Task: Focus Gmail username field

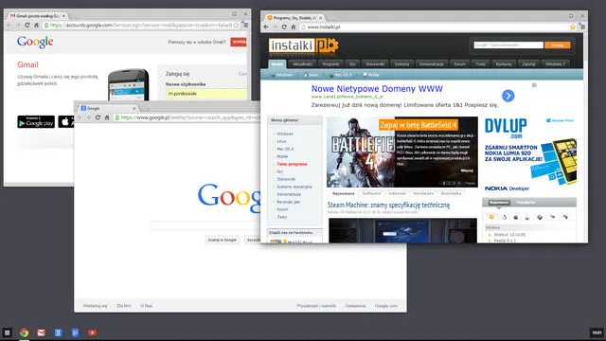Action: 206,94
